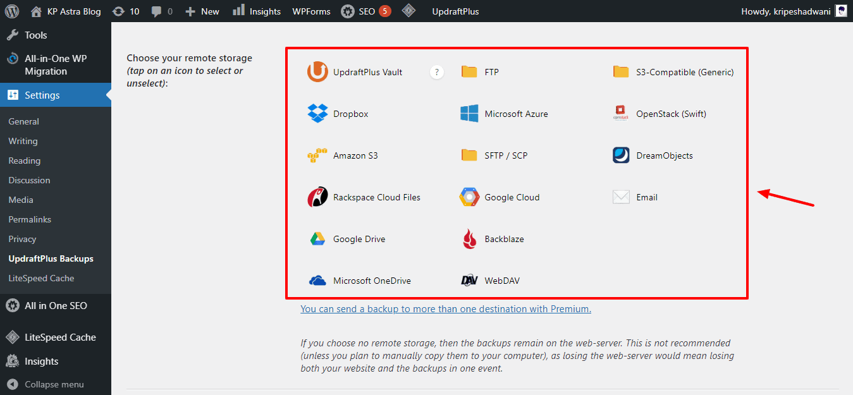The width and height of the screenshot is (853, 395).
Task: Select the Google Cloud icon
Action: [469, 197]
